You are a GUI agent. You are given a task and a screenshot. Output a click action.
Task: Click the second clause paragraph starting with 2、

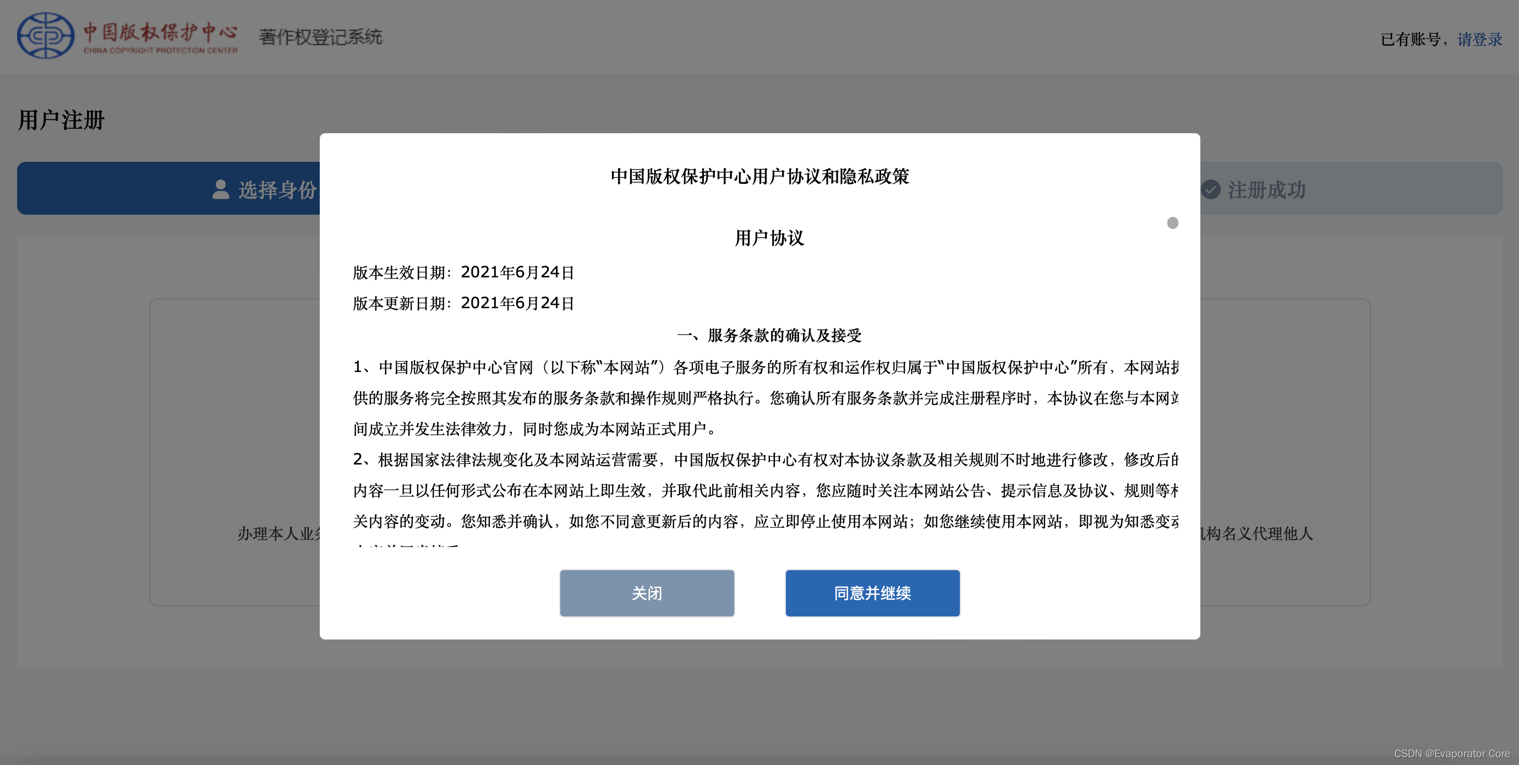pos(764,490)
